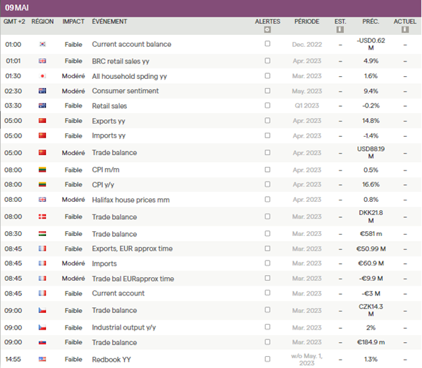
Task: Click the period w/o May. 1, 2023
Action: tap(307, 360)
